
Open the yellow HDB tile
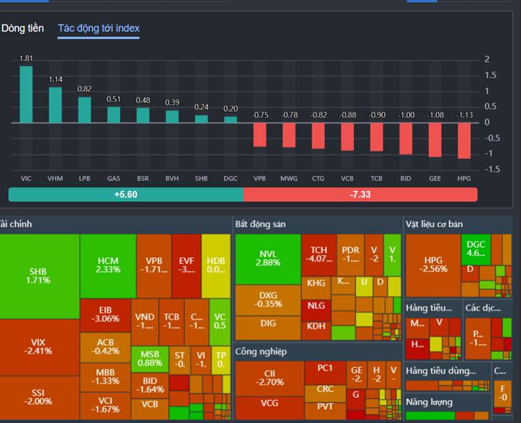(x=216, y=266)
